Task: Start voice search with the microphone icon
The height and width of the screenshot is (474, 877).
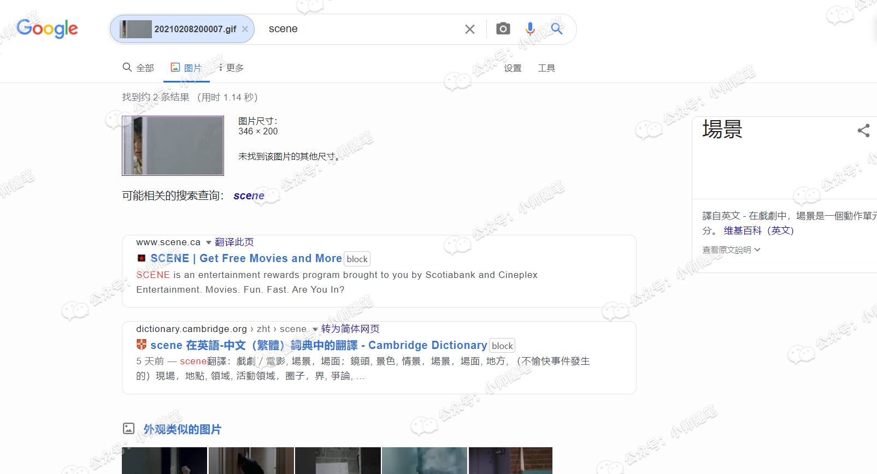Action: pos(529,28)
